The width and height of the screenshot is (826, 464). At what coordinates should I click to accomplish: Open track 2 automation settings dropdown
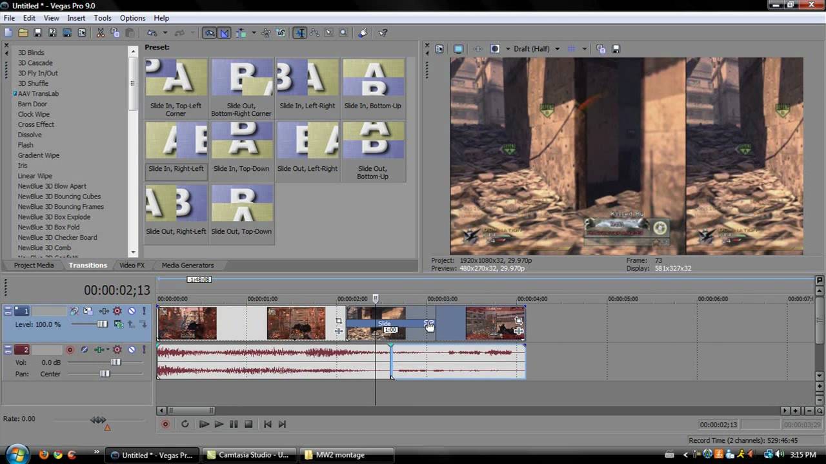[108, 349]
